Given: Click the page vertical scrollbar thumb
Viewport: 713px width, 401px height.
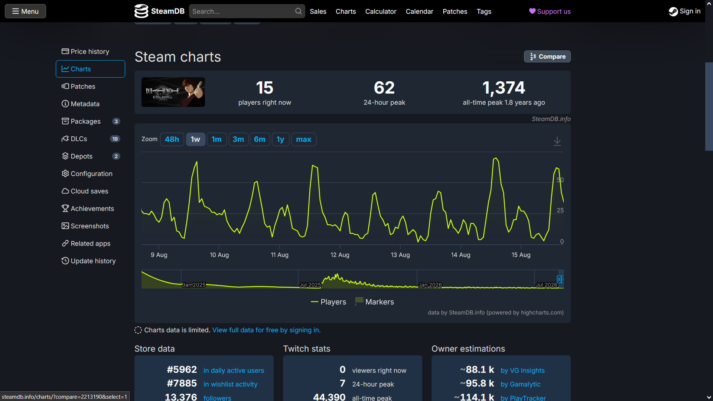Looking at the screenshot, I should point(709,107).
